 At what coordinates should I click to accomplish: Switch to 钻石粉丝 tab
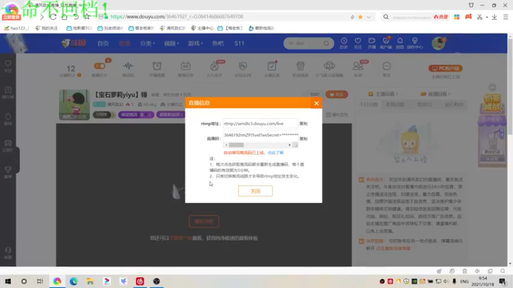[x=454, y=104]
